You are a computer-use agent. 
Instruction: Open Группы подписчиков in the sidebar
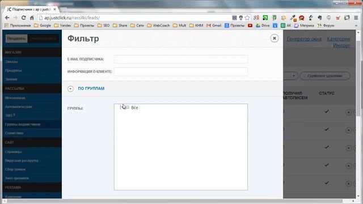pos(23,124)
